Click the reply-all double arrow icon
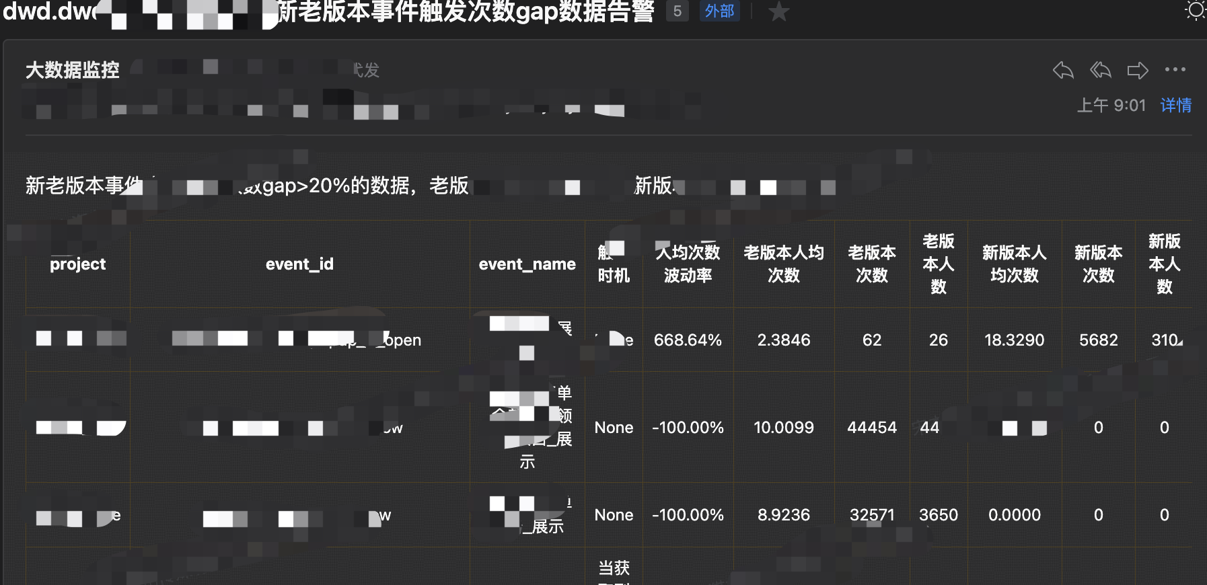The image size is (1207, 585). [x=1101, y=70]
